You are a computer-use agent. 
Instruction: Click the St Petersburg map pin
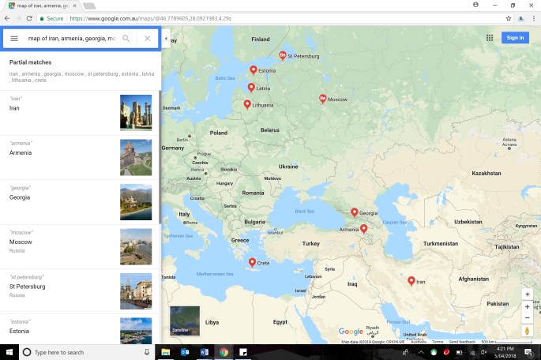[x=282, y=55]
